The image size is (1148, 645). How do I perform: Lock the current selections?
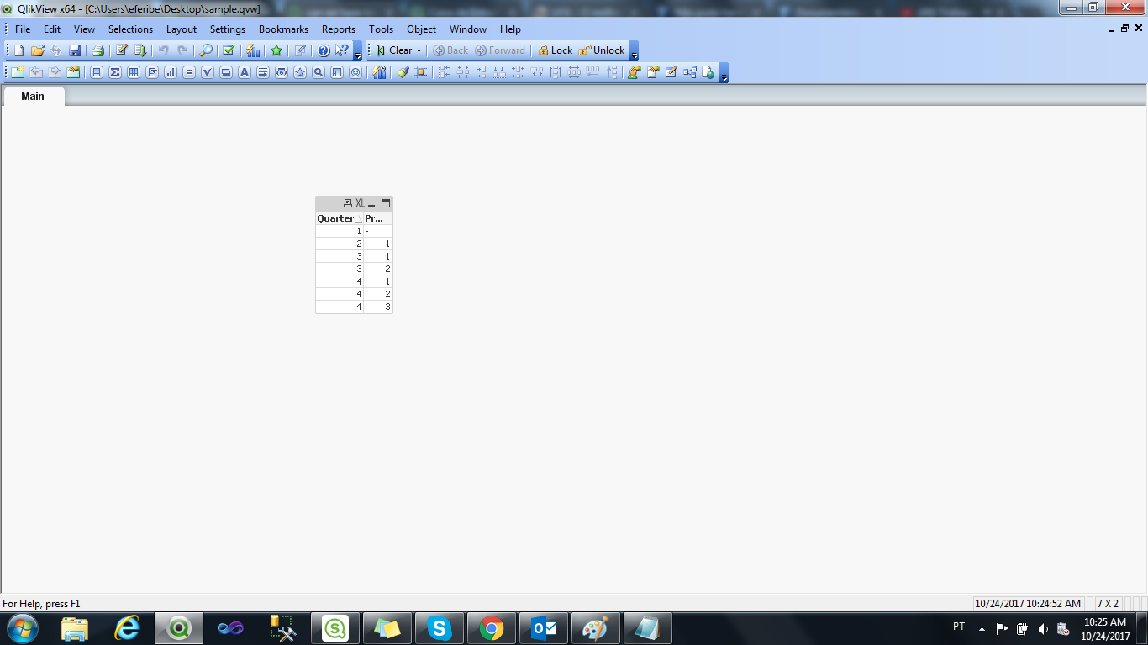click(x=556, y=50)
